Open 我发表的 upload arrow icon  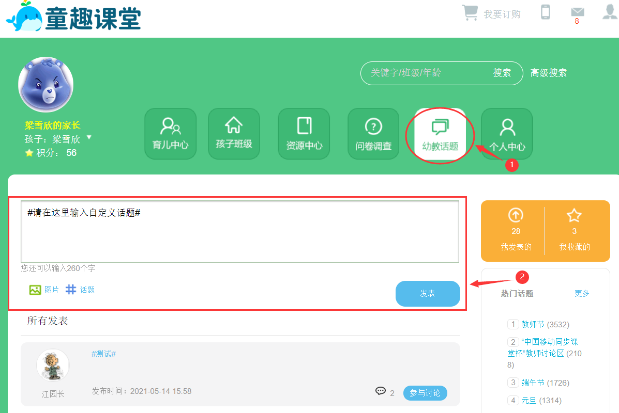coord(516,215)
